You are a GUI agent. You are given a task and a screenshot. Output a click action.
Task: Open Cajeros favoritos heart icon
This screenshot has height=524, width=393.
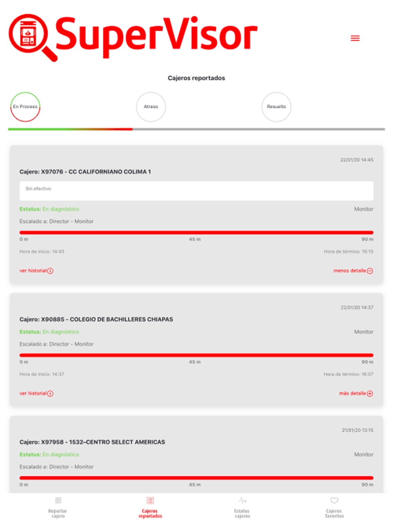tap(334, 500)
